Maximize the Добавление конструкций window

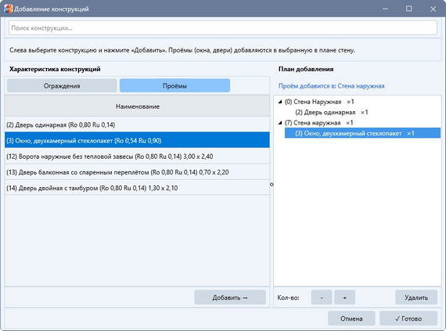click(408, 9)
